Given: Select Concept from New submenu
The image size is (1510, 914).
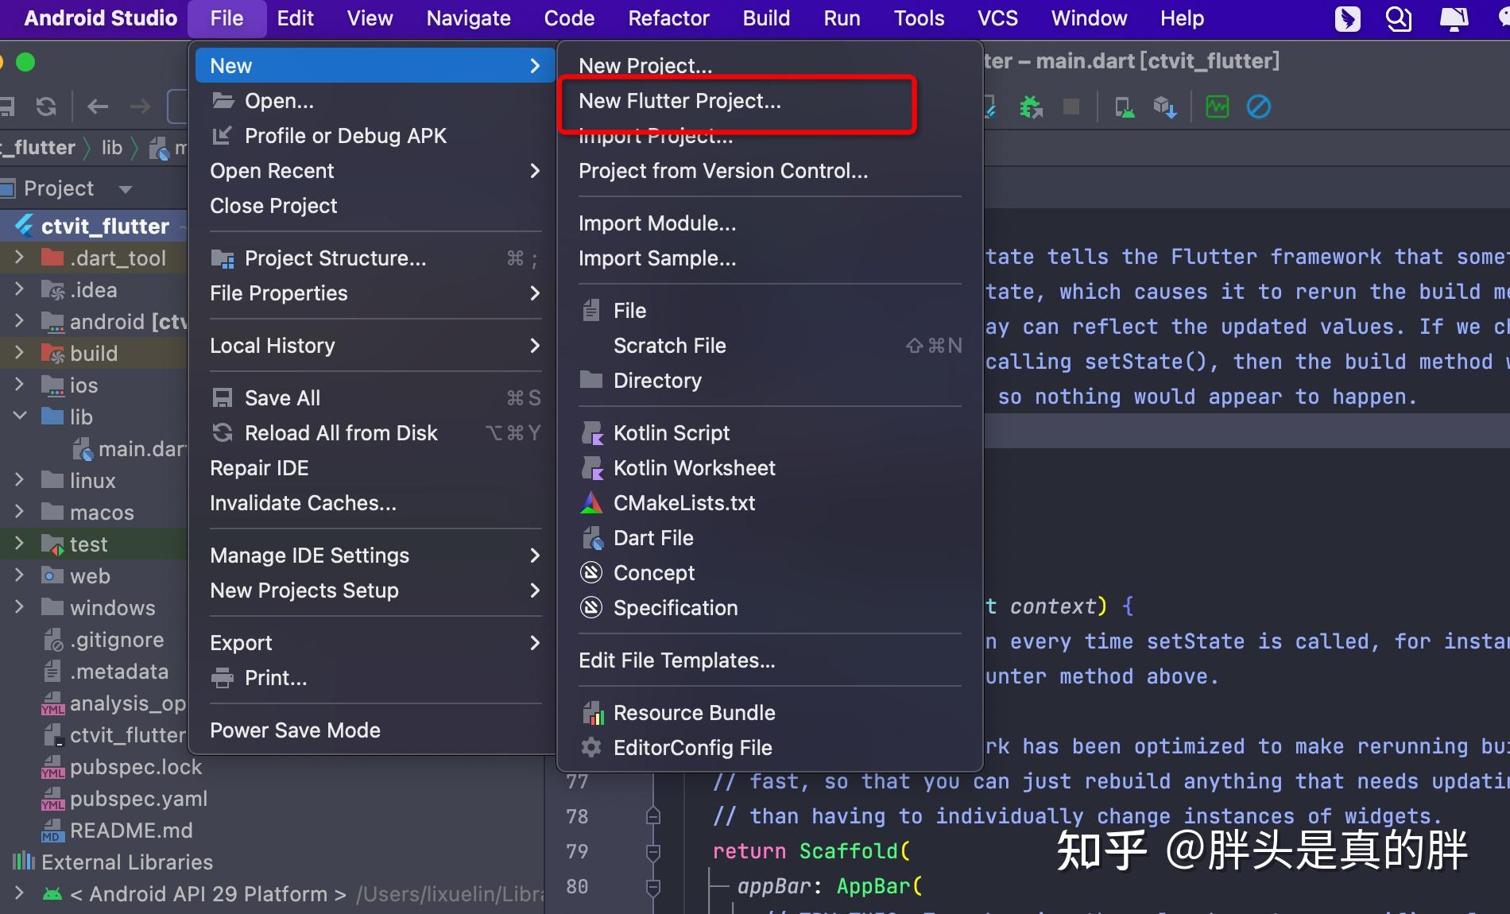Looking at the screenshot, I should (770, 572).
